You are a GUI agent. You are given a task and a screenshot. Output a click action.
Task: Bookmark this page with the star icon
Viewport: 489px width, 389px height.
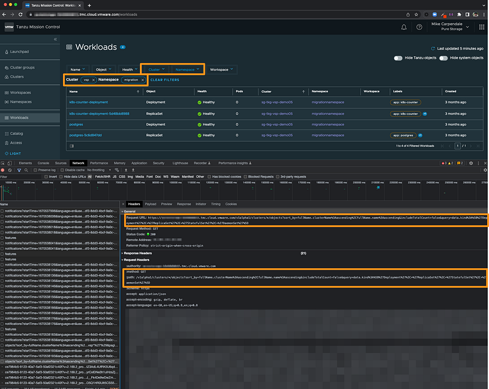416,14
